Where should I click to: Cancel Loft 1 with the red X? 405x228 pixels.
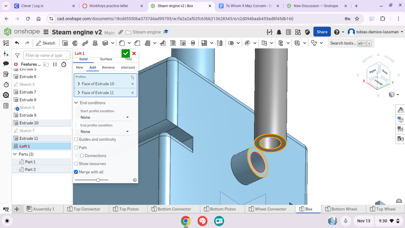pyautogui.click(x=134, y=53)
